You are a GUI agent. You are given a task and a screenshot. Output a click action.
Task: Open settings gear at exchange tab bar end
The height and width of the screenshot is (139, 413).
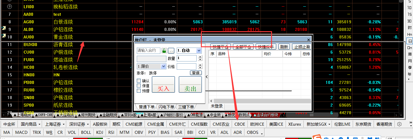(x=399, y=124)
